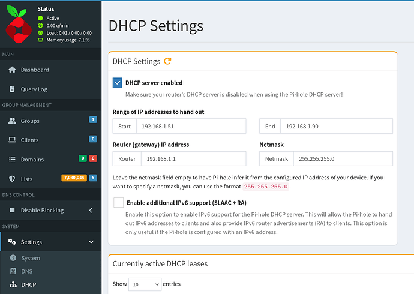This screenshot has width=414, height=294.
Task: Open the System settings submenu item
Action: [30, 258]
